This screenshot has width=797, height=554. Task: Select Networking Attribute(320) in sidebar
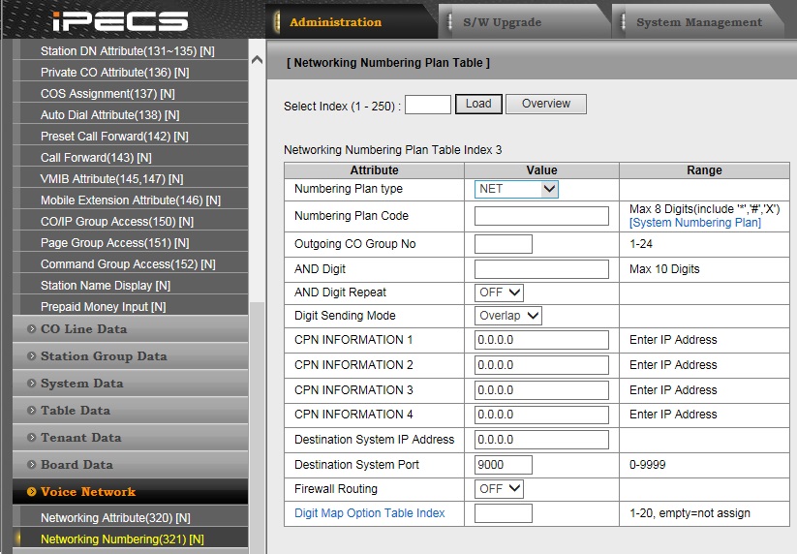pos(114,518)
